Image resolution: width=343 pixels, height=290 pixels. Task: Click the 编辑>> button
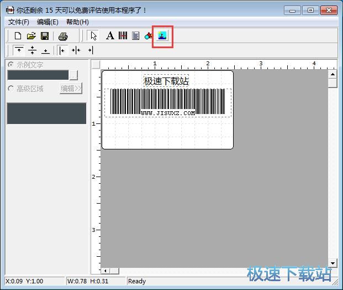click(71, 89)
